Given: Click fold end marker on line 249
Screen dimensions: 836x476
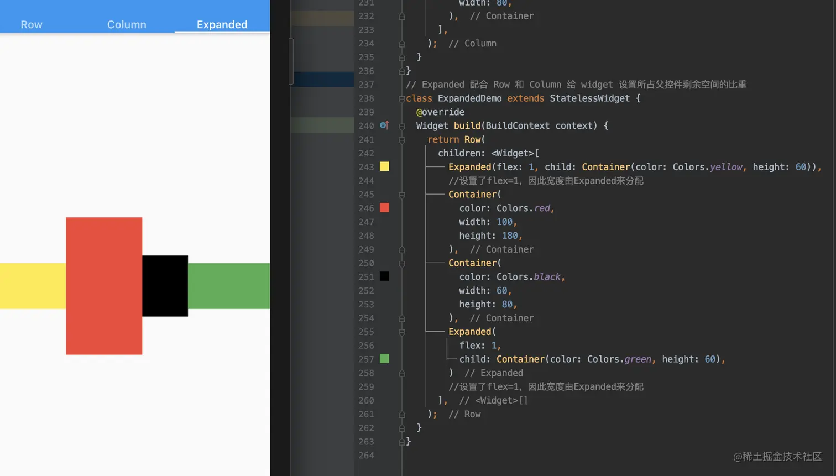Looking at the screenshot, I should 402,249.
